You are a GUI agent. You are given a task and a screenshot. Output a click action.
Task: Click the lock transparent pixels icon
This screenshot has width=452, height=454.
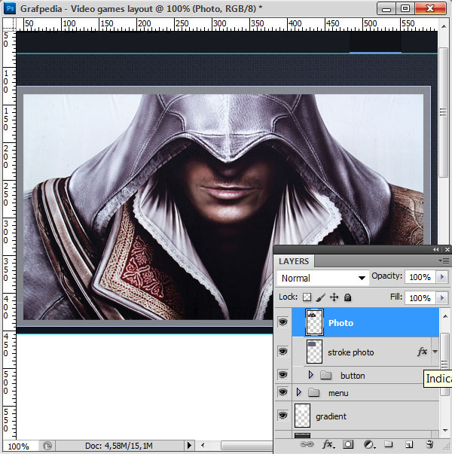coord(307,297)
